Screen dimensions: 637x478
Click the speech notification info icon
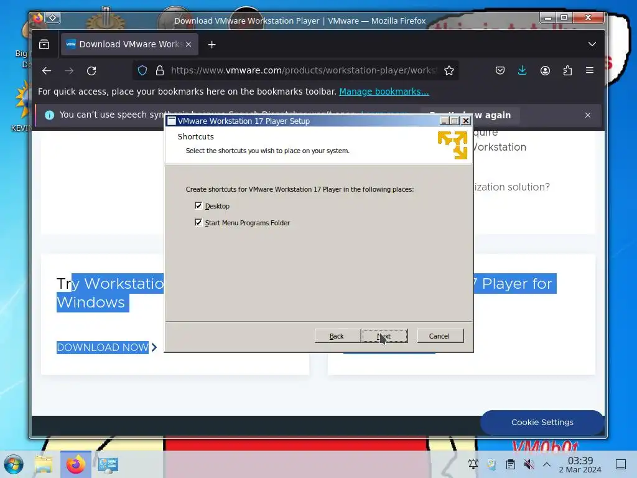(50, 115)
